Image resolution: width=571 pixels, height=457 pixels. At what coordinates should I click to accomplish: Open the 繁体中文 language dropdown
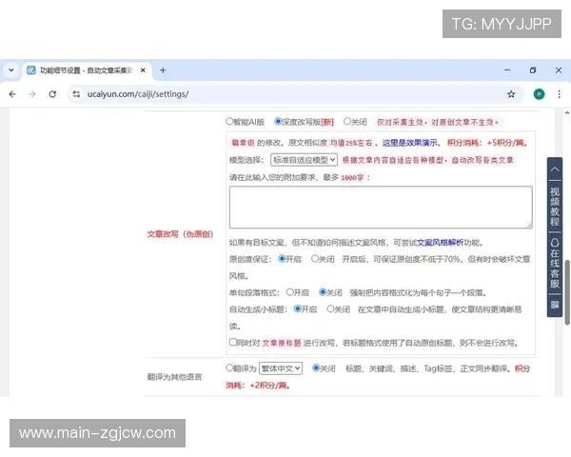tap(281, 368)
